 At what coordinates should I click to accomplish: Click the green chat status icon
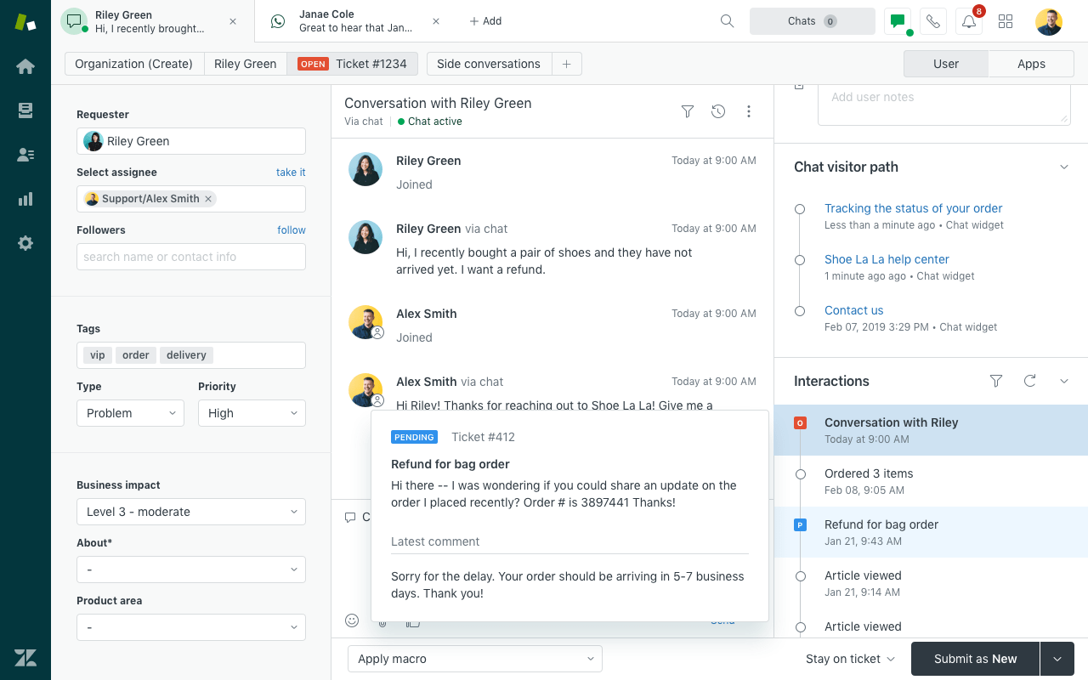pyautogui.click(x=898, y=21)
